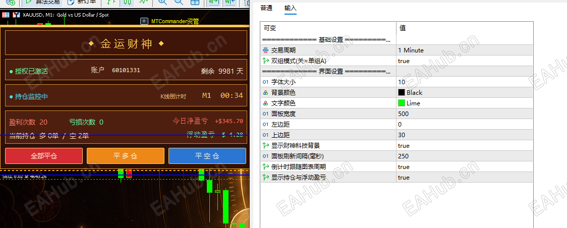Switch to the 输入 tab
The width and height of the screenshot is (567, 228).
tap(291, 8)
